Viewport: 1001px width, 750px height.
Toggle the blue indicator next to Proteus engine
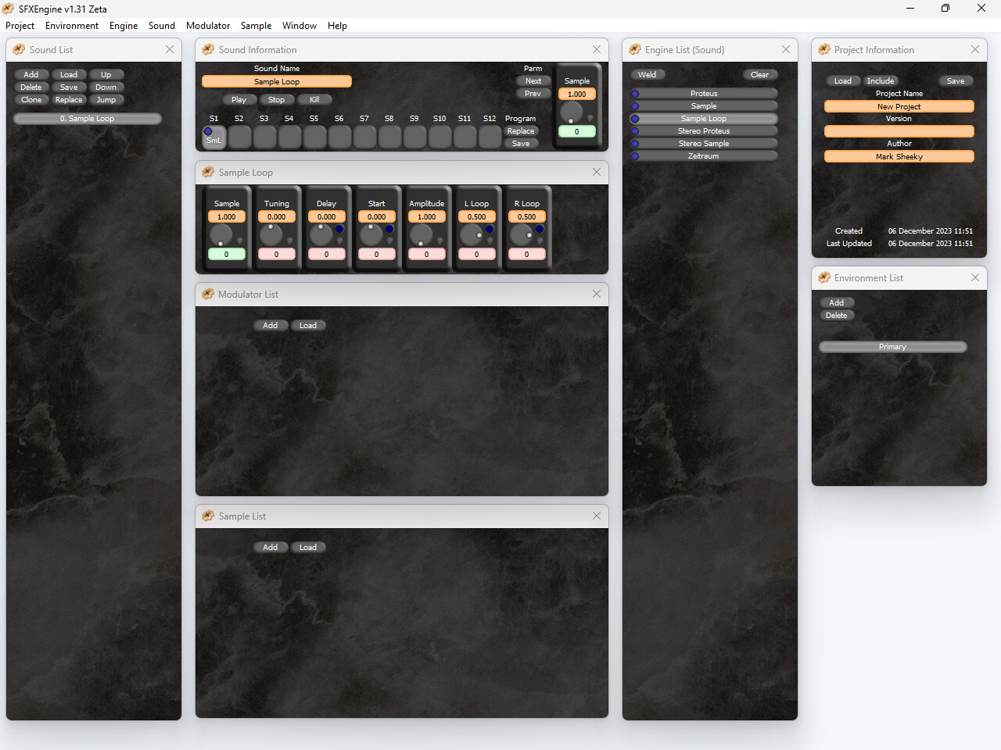point(635,93)
